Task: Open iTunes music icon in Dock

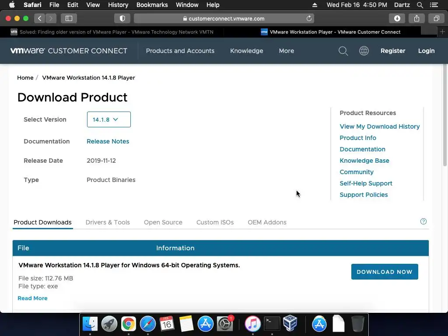Action: pos(252,324)
